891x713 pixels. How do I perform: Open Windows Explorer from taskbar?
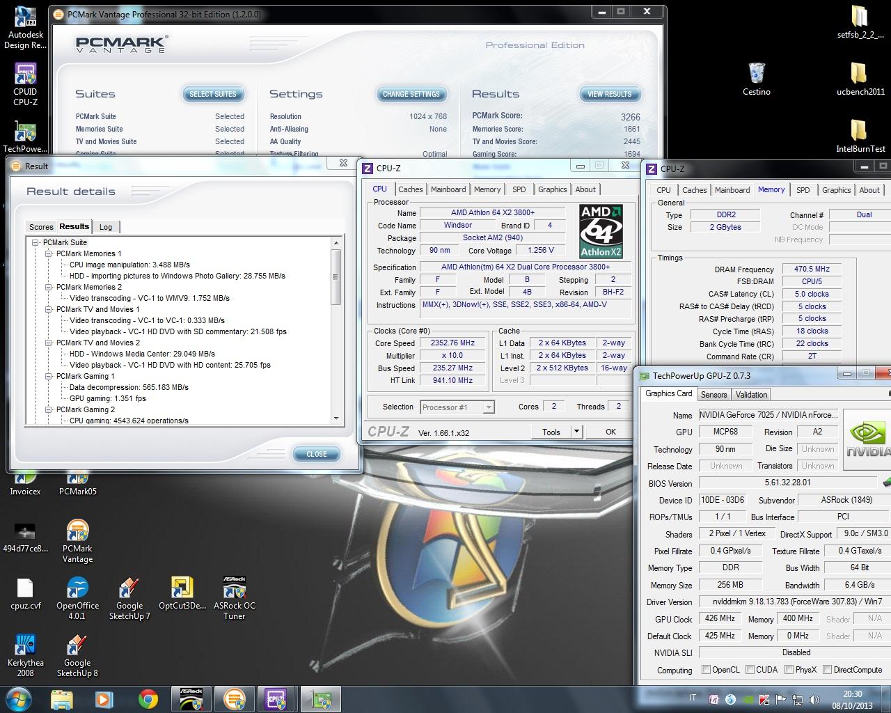point(62,699)
